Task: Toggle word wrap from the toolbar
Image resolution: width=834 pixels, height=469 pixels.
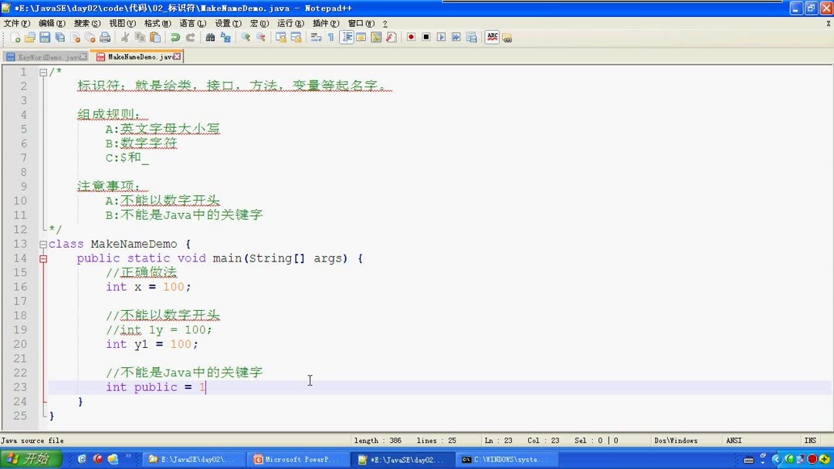Action: click(x=315, y=37)
